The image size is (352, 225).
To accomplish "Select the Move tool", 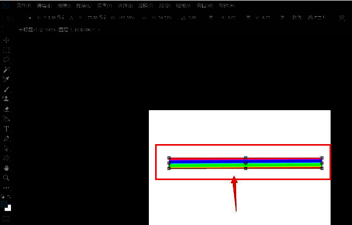I will pyautogui.click(x=6, y=40).
